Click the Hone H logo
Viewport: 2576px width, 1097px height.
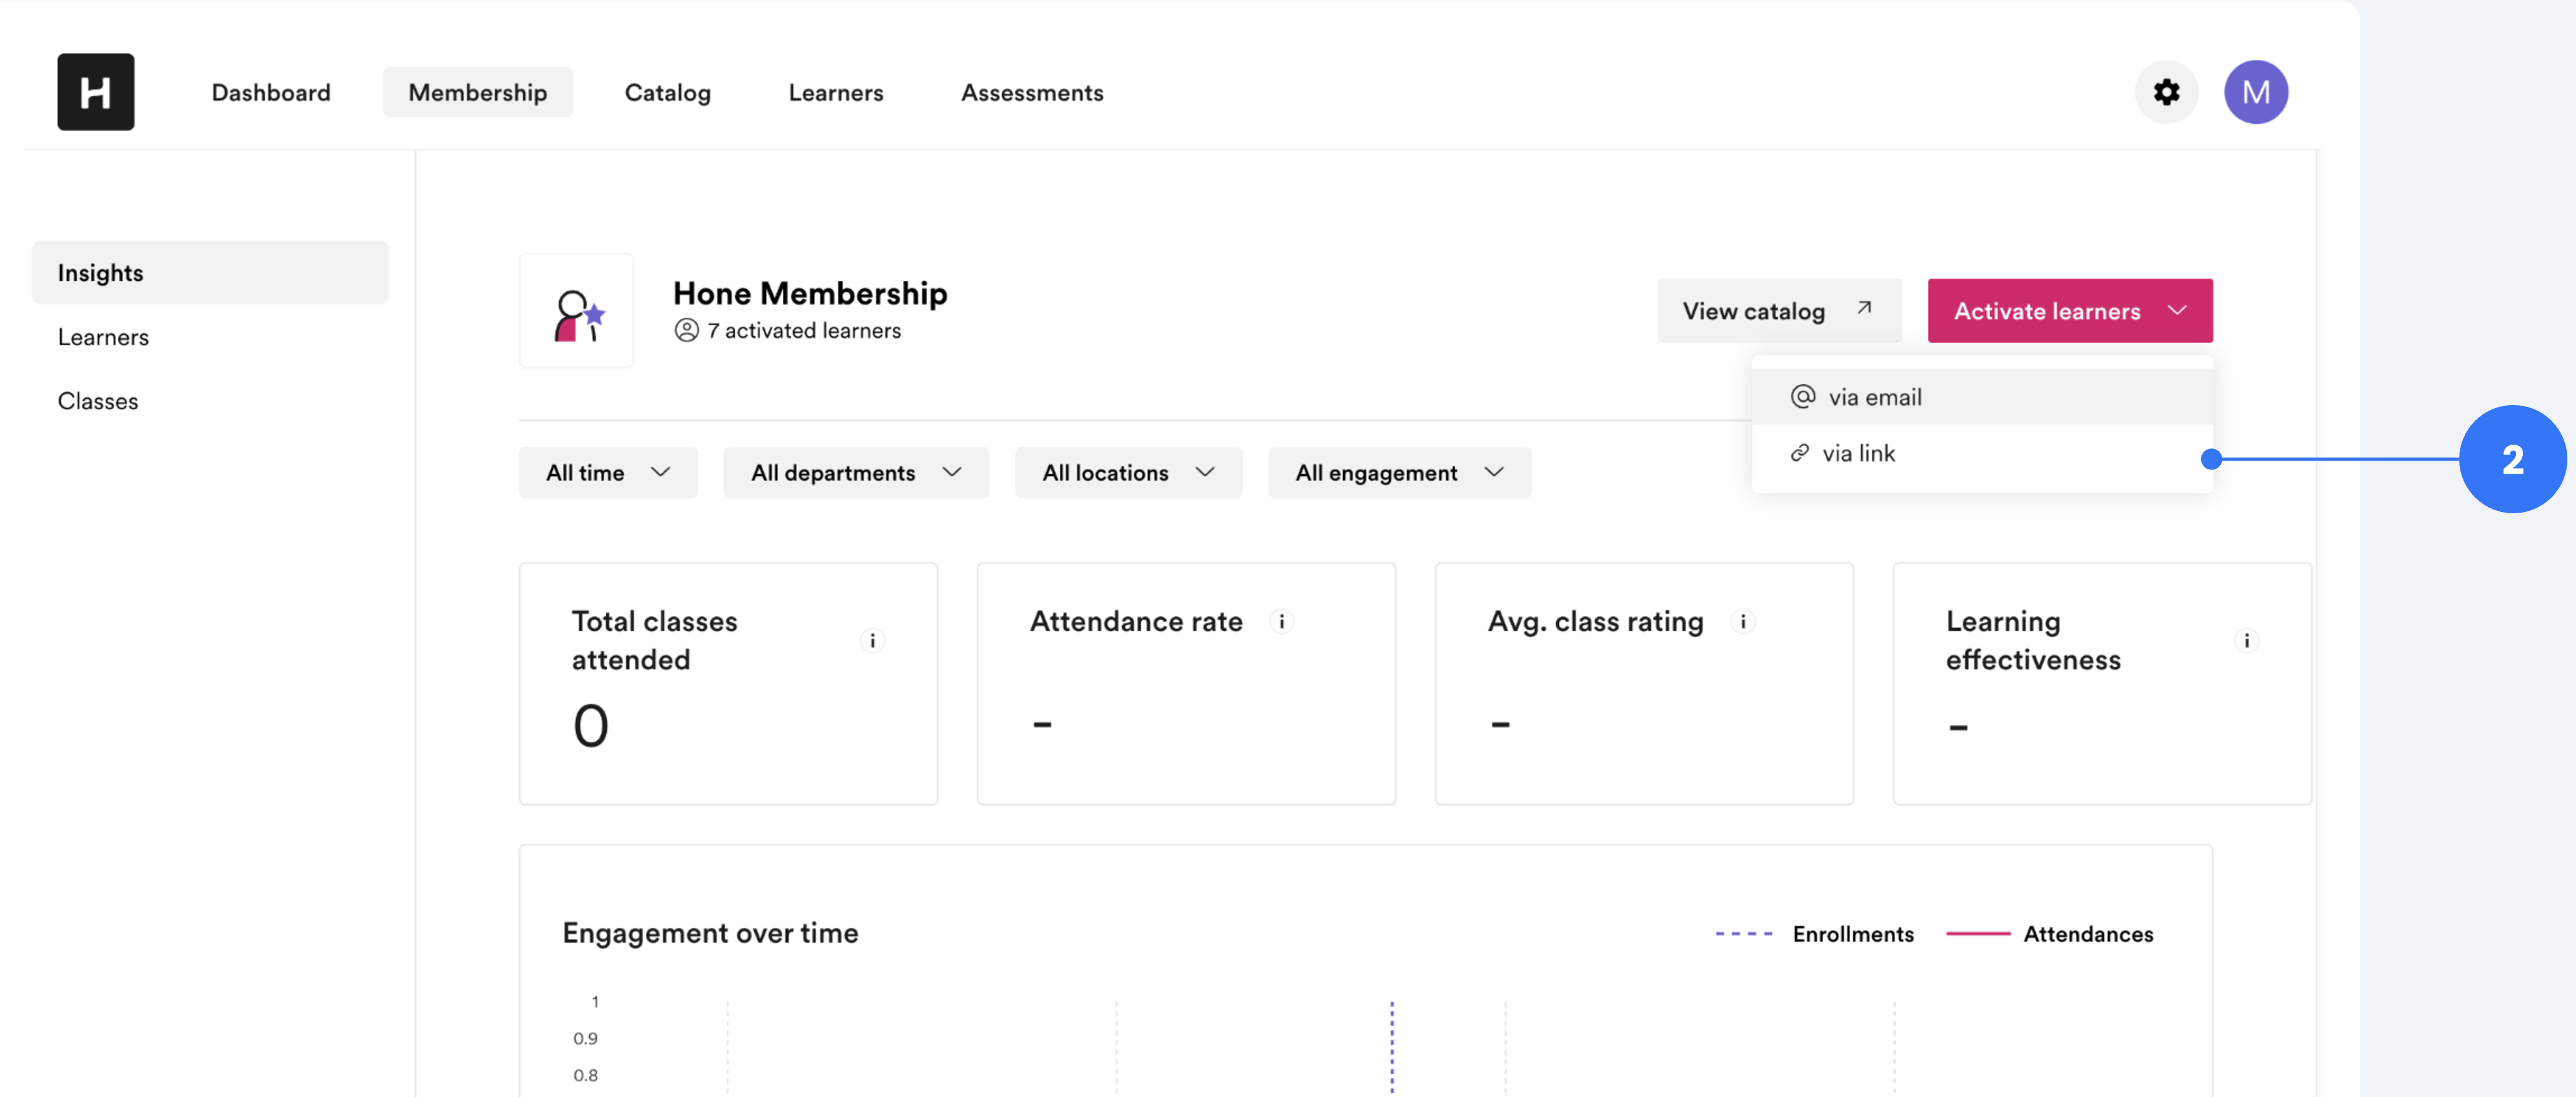pos(95,92)
